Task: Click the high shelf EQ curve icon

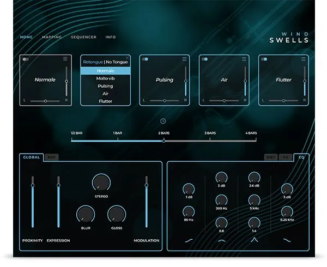Action: 286,239
